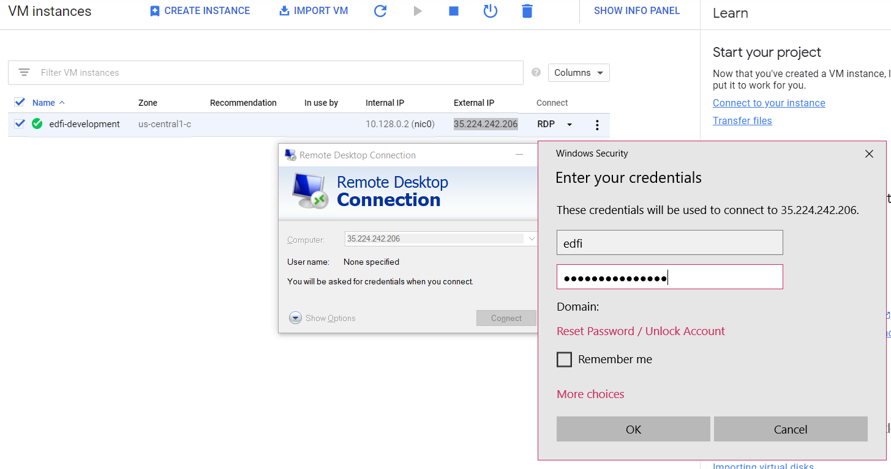The width and height of the screenshot is (891, 469).
Task: Open Transfer files link
Action: click(742, 120)
